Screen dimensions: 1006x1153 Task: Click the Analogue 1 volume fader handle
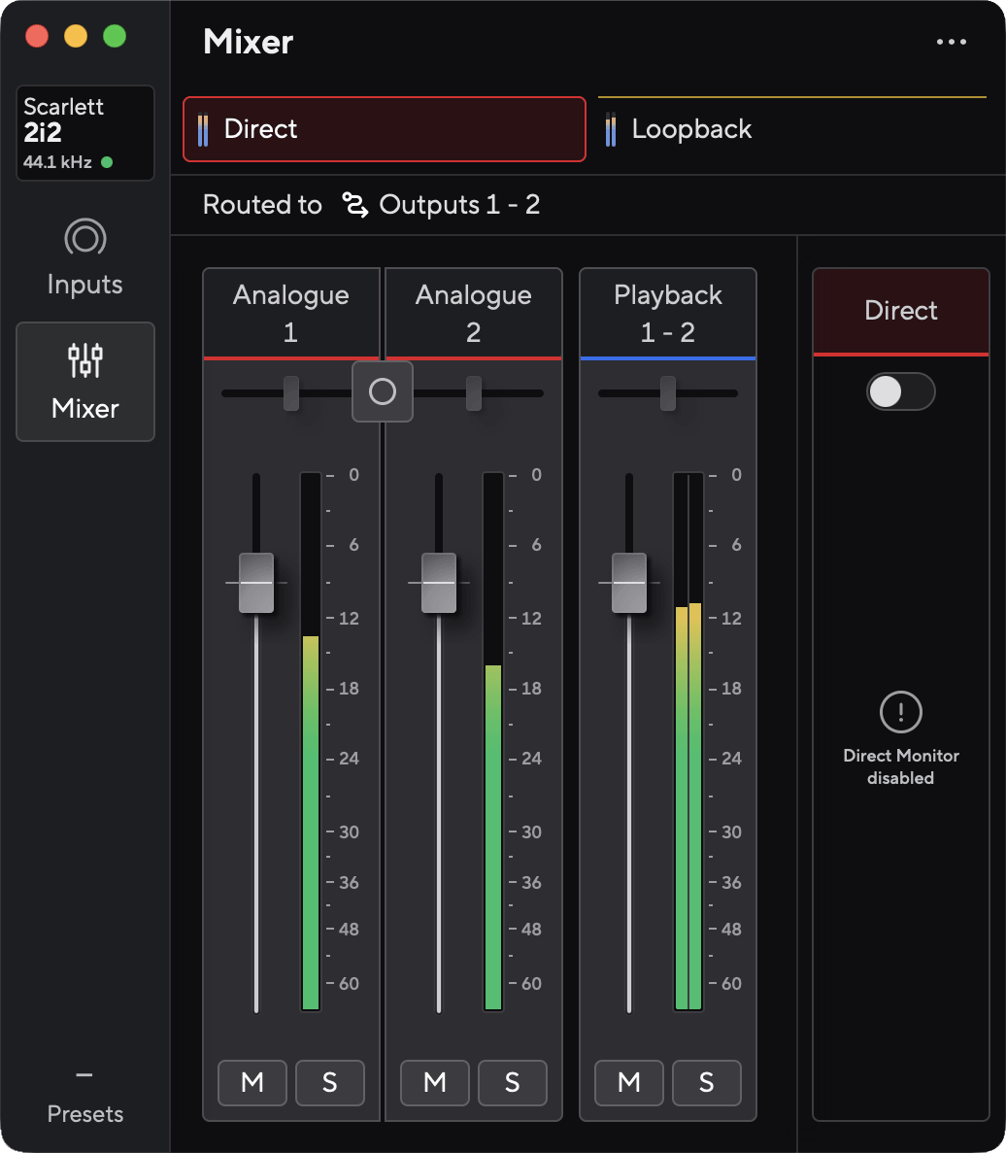point(256,583)
